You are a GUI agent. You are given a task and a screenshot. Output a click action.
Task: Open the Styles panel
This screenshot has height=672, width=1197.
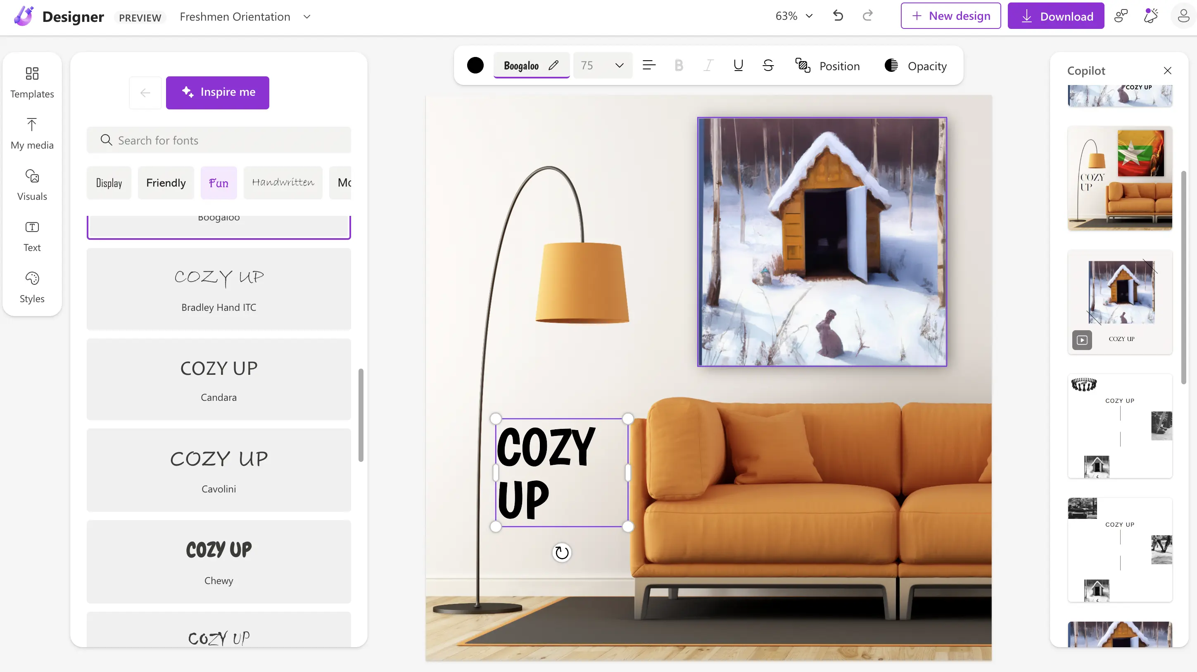click(x=32, y=287)
